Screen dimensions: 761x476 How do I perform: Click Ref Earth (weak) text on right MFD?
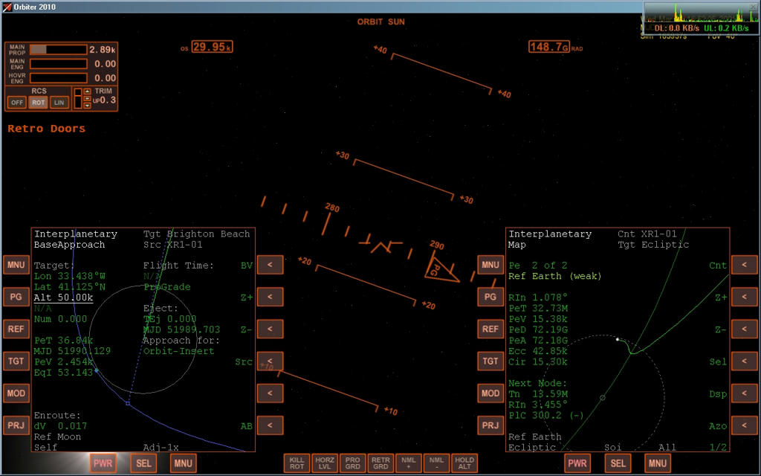point(554,277)
